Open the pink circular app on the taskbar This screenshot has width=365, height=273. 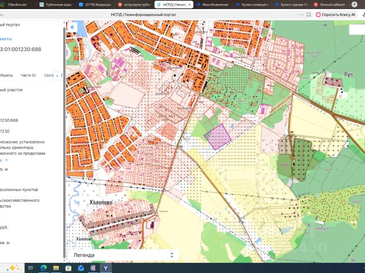coord(93,268)
